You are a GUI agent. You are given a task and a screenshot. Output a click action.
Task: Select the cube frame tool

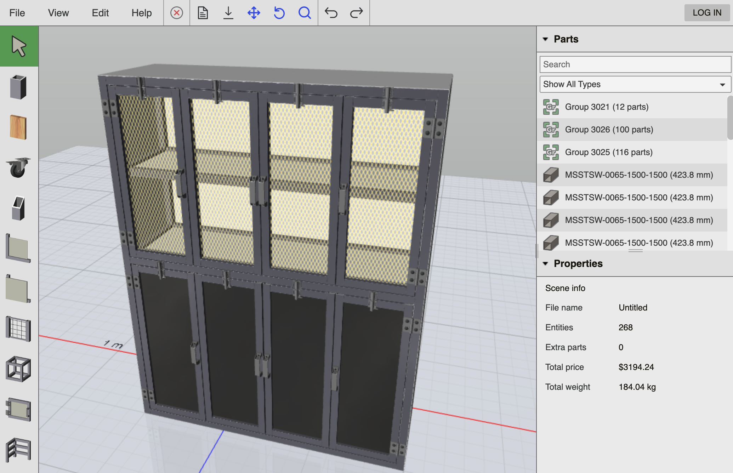[x=18, y=369]
